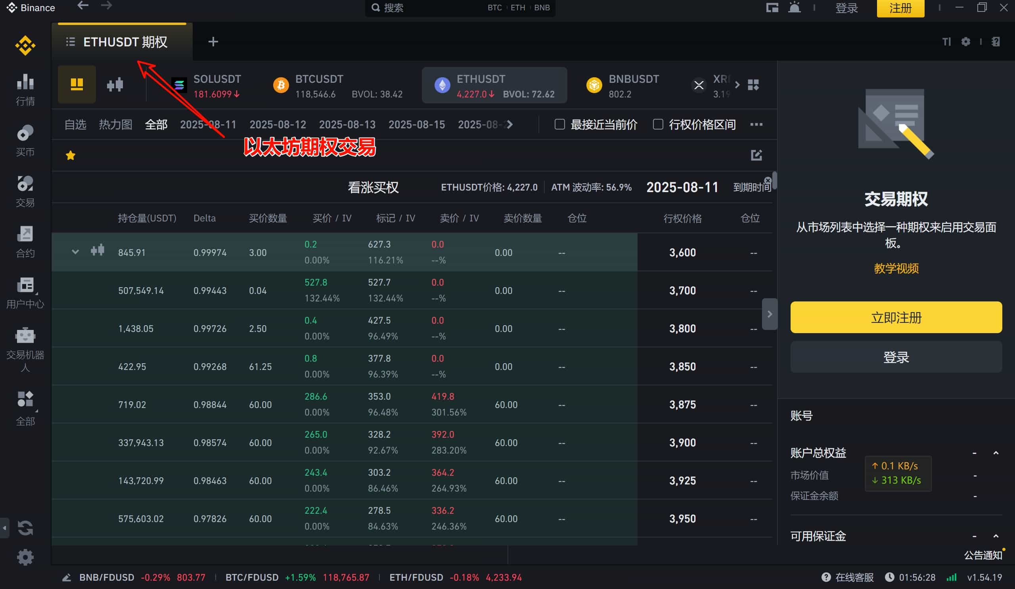Enable the 行权价格区间 checkbox

tap(657, 125)
